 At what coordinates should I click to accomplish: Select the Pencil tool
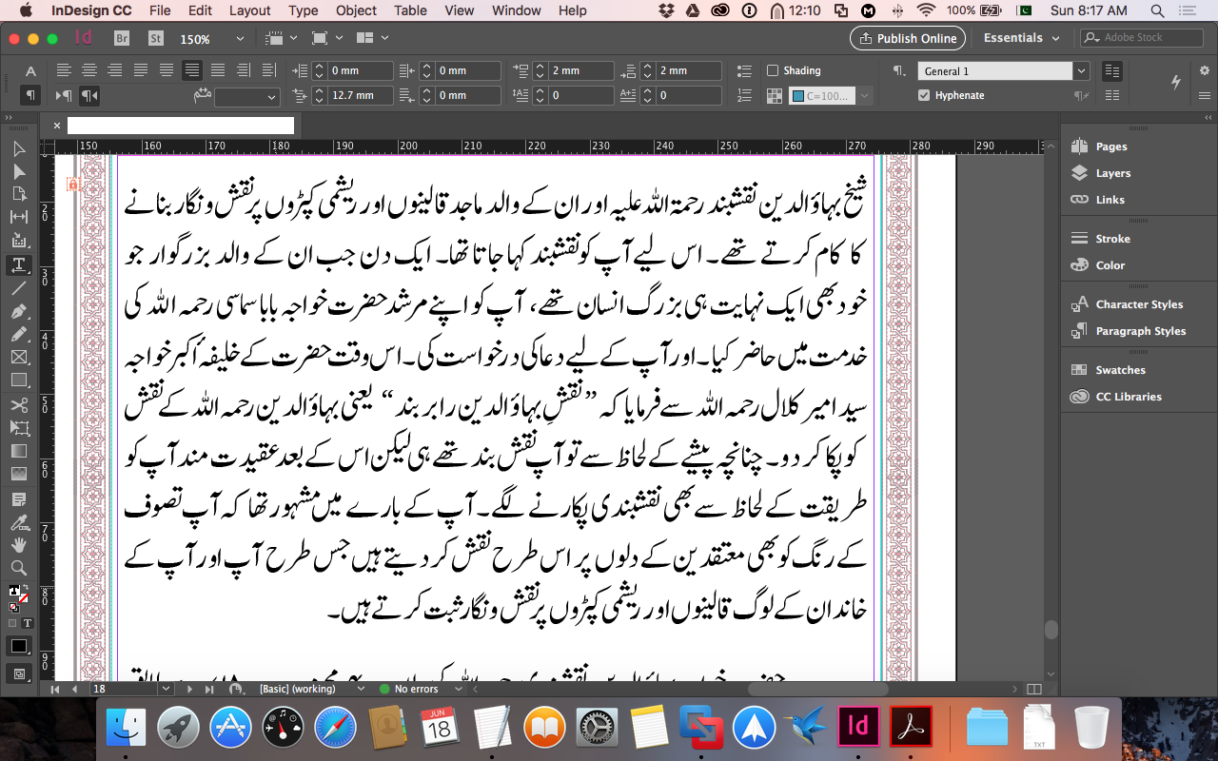coord(19,334)
